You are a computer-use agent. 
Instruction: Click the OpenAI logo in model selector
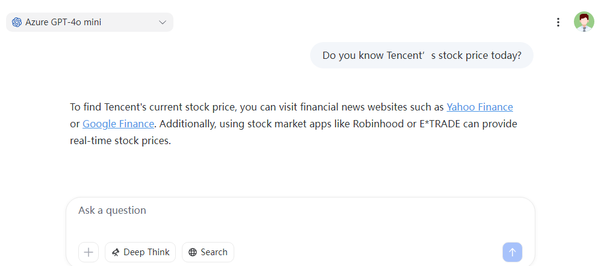pyautogui.click(x=17, y=22)
